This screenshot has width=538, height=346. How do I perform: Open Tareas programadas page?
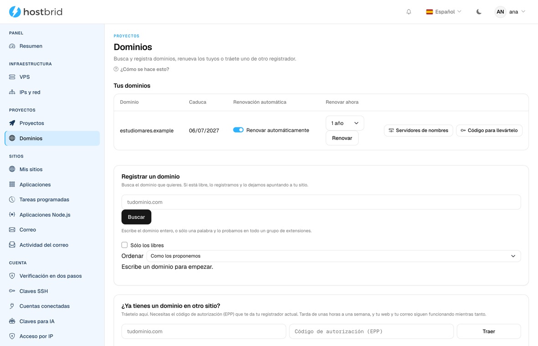coord(52,199)
